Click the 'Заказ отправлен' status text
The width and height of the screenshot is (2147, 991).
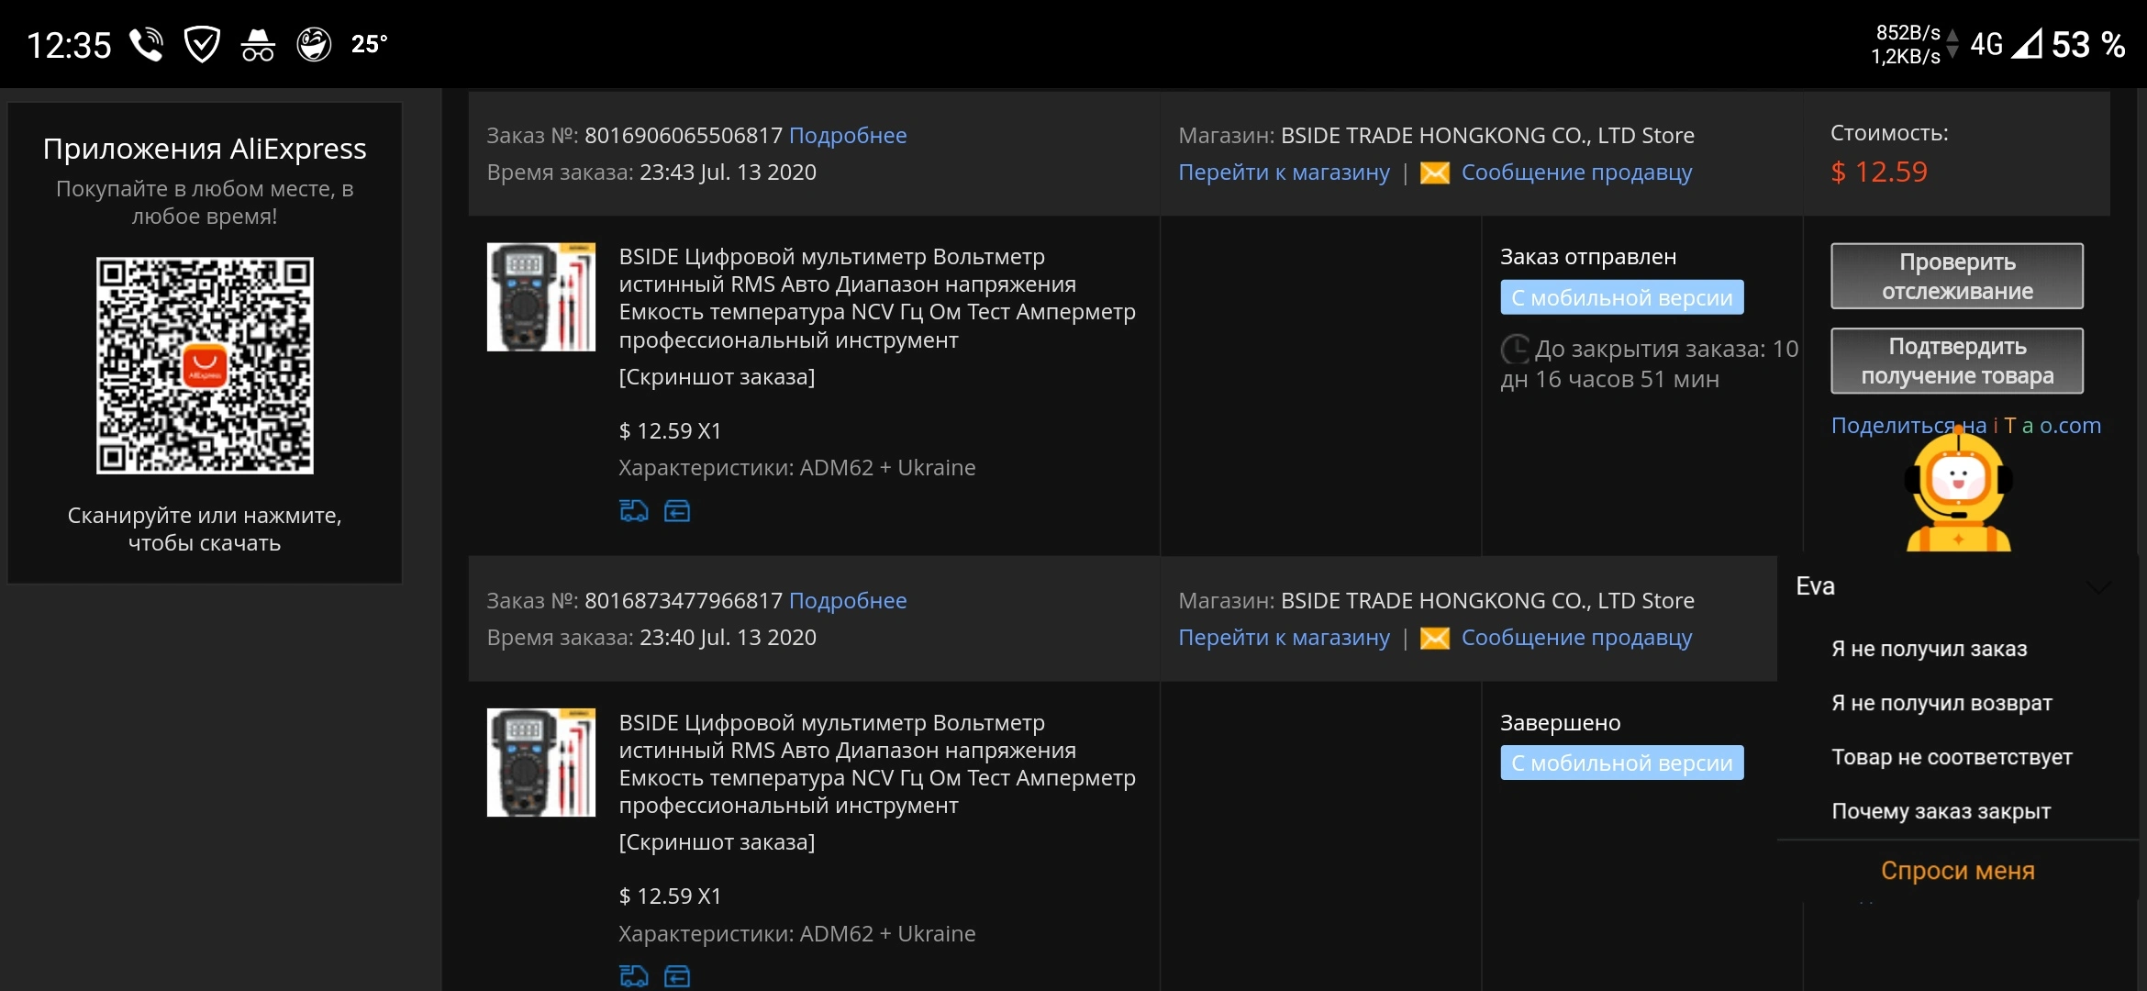pos(1588,257)
